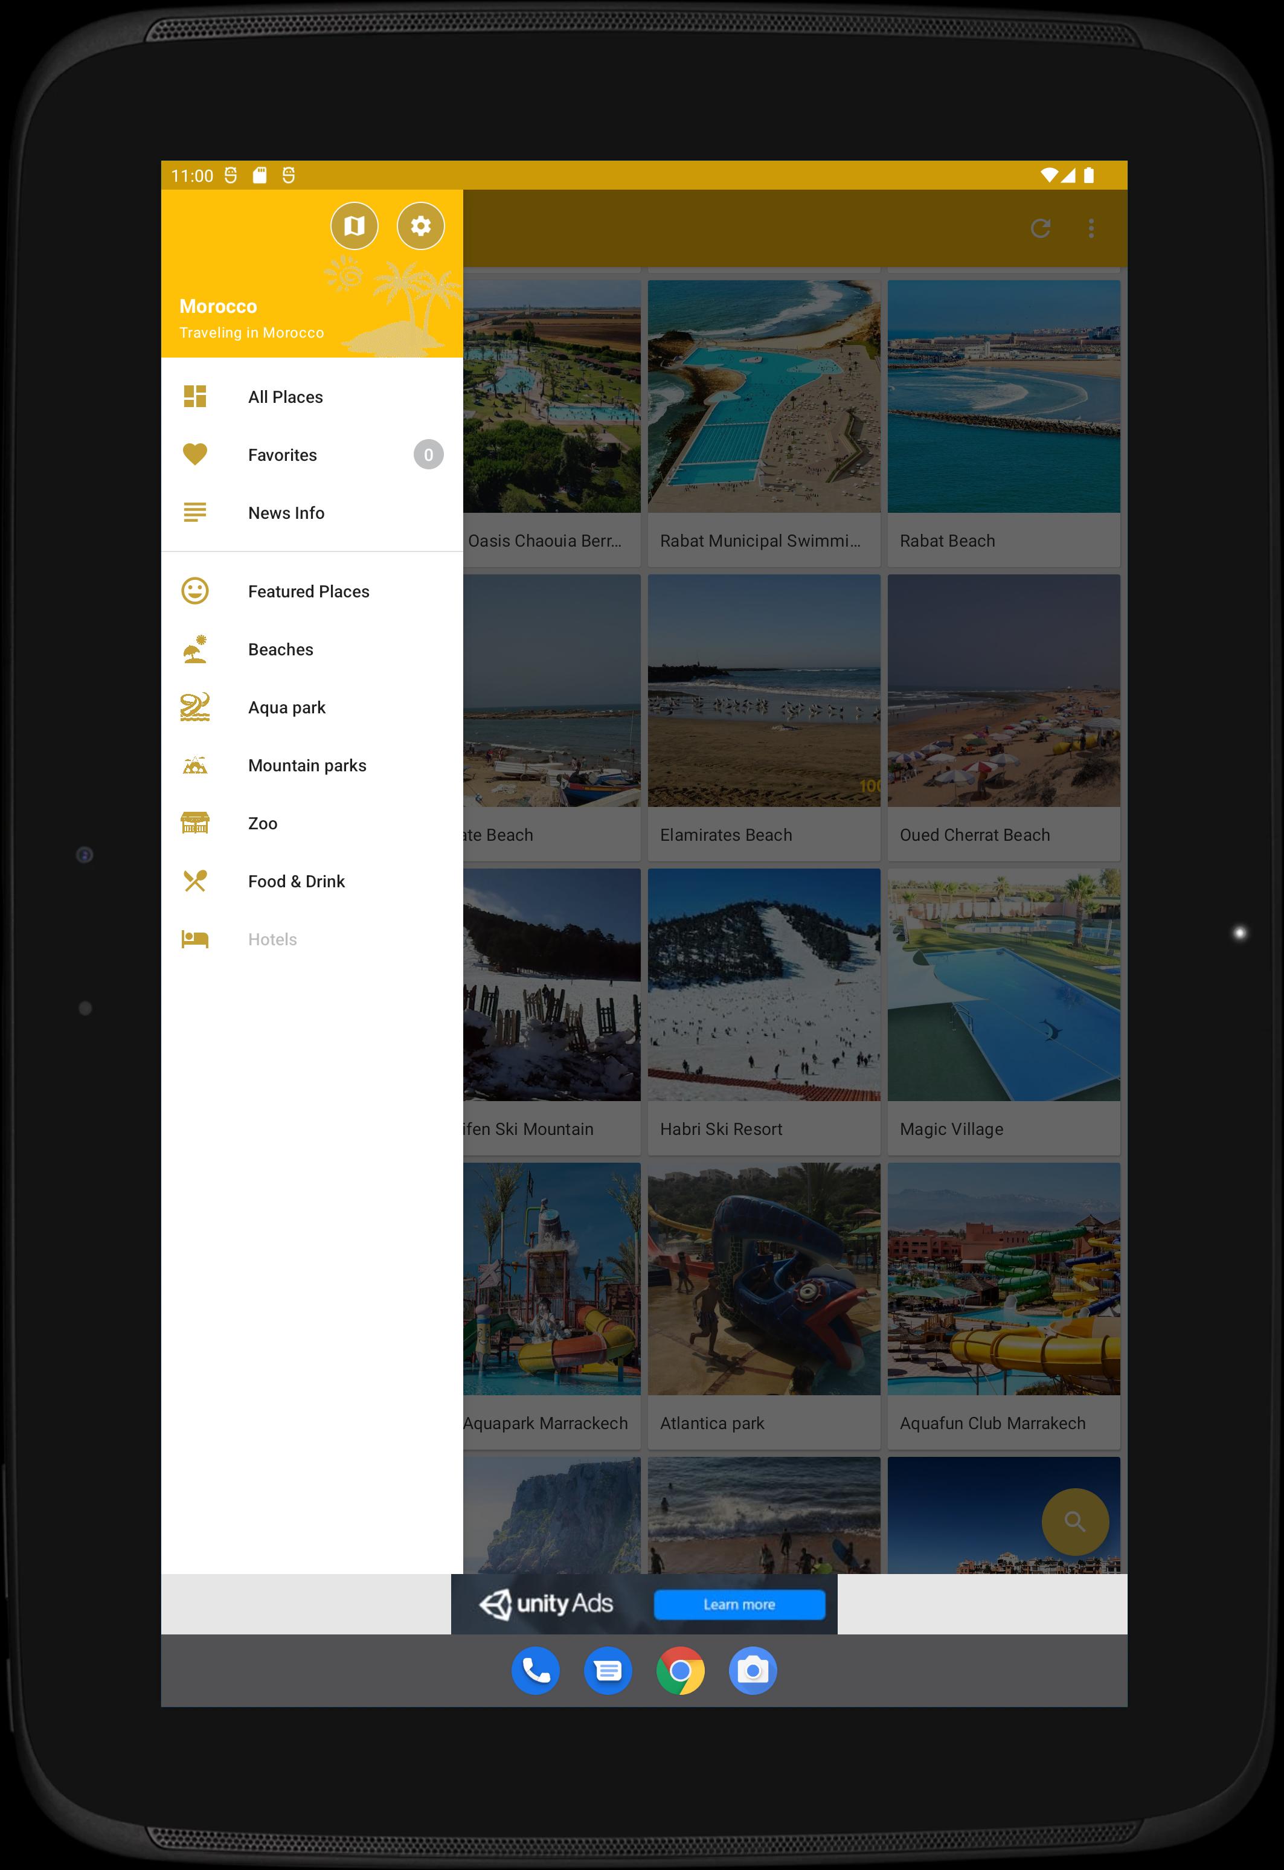Tap the All Places grid icon
The image size is (1284, 1870).
(x=194, y=397)
